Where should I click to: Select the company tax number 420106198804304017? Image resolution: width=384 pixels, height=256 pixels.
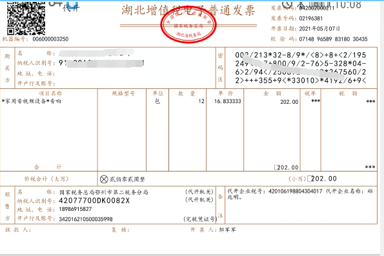(296, 191)
